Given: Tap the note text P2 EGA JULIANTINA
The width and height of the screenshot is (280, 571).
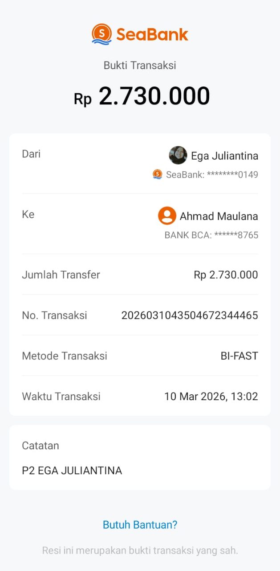Looking at the screenshot, I should click(x=72, y=470).
